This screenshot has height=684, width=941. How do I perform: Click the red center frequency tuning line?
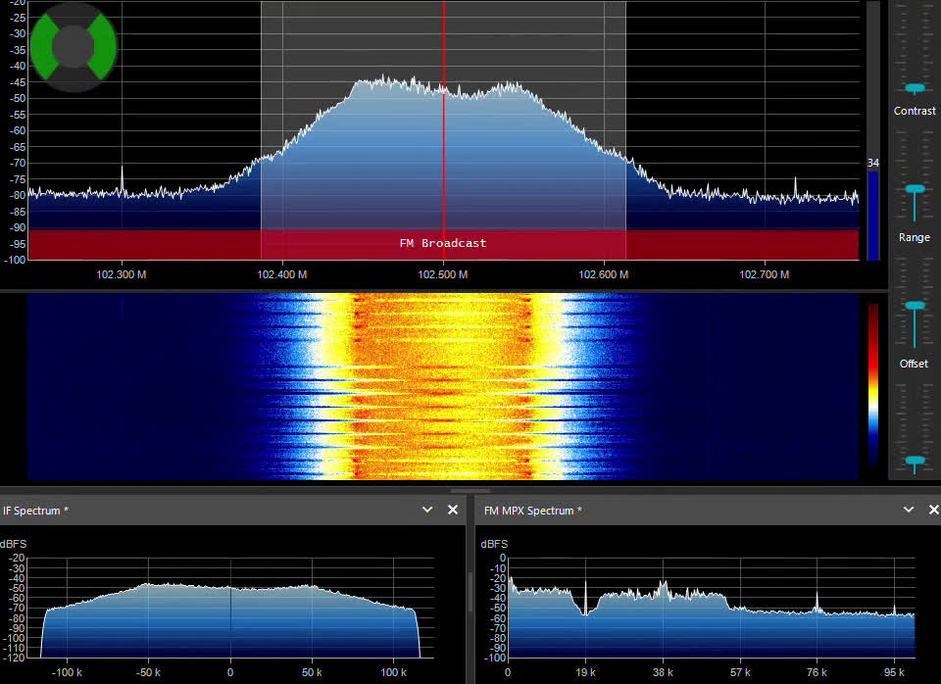tap(443, 127)
